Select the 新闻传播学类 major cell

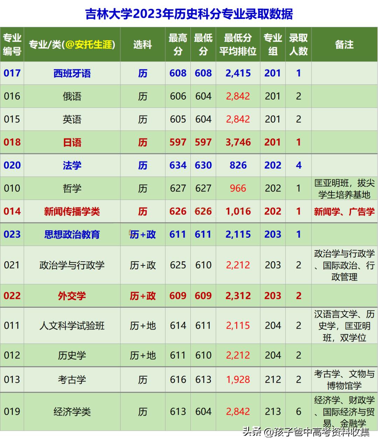(x=72, y=212)
